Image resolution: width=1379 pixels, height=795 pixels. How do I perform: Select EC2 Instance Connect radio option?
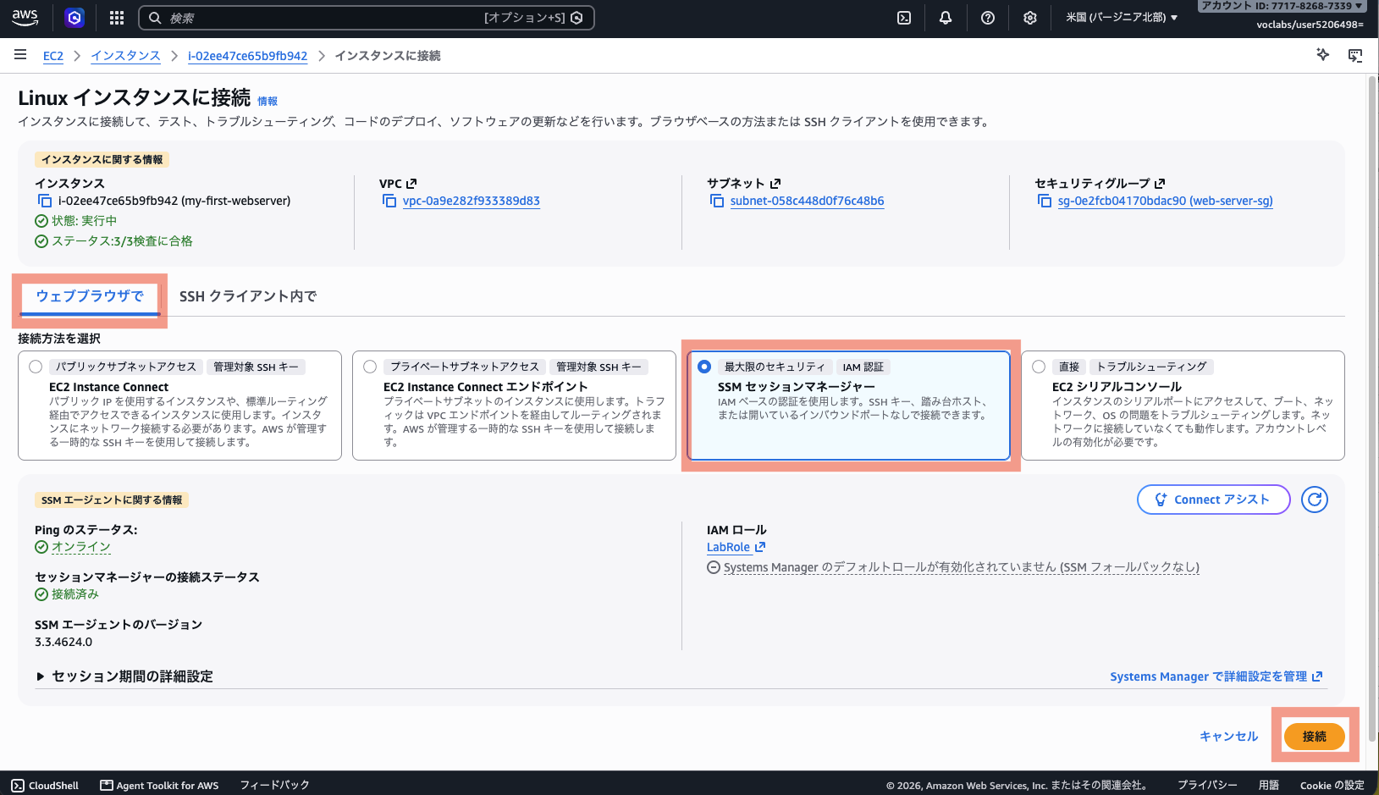pos(36,367)
